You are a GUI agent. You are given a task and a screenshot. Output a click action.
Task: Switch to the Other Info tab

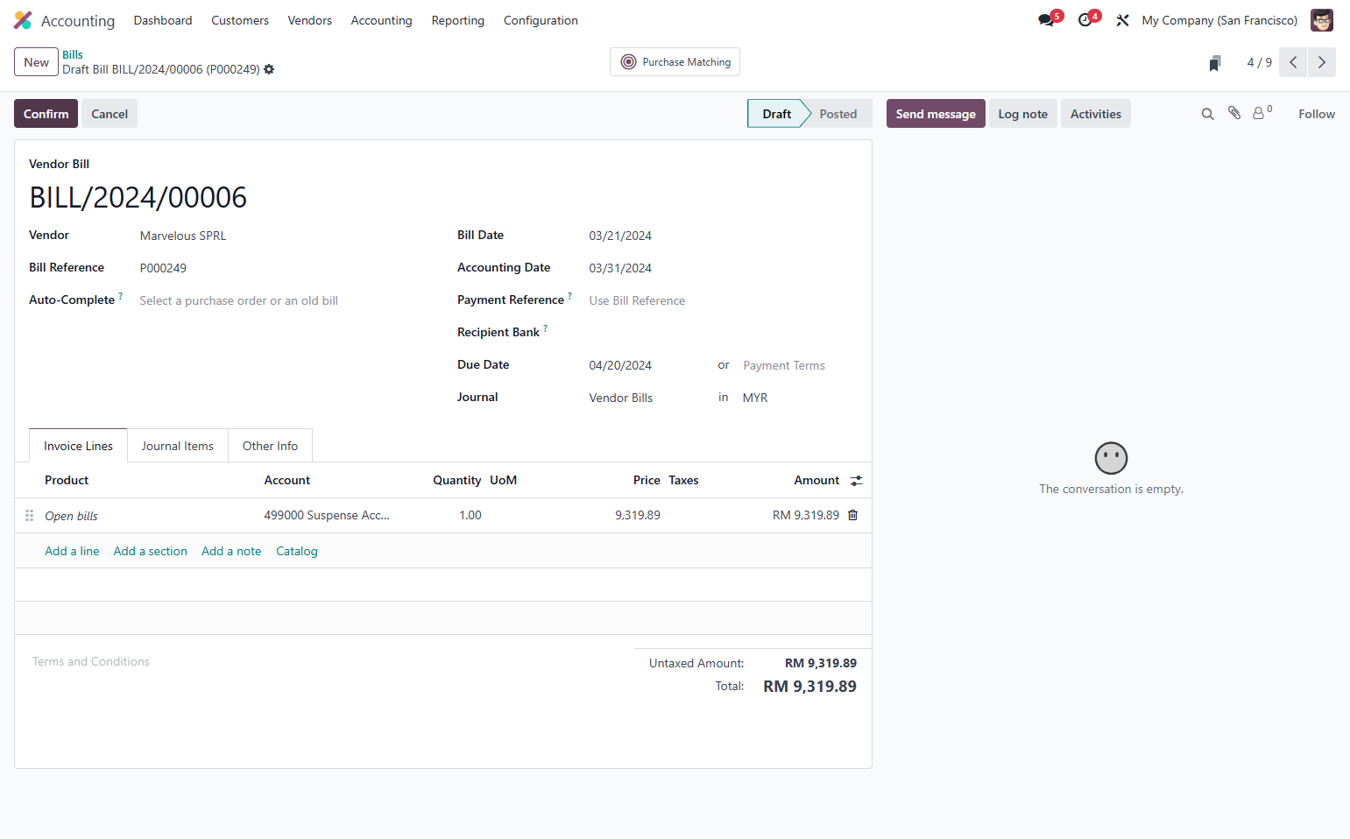point(270,446)
